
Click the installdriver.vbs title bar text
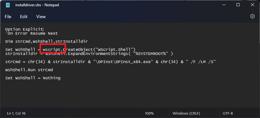[37, 5]
